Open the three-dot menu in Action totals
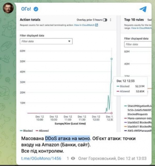 111,20
